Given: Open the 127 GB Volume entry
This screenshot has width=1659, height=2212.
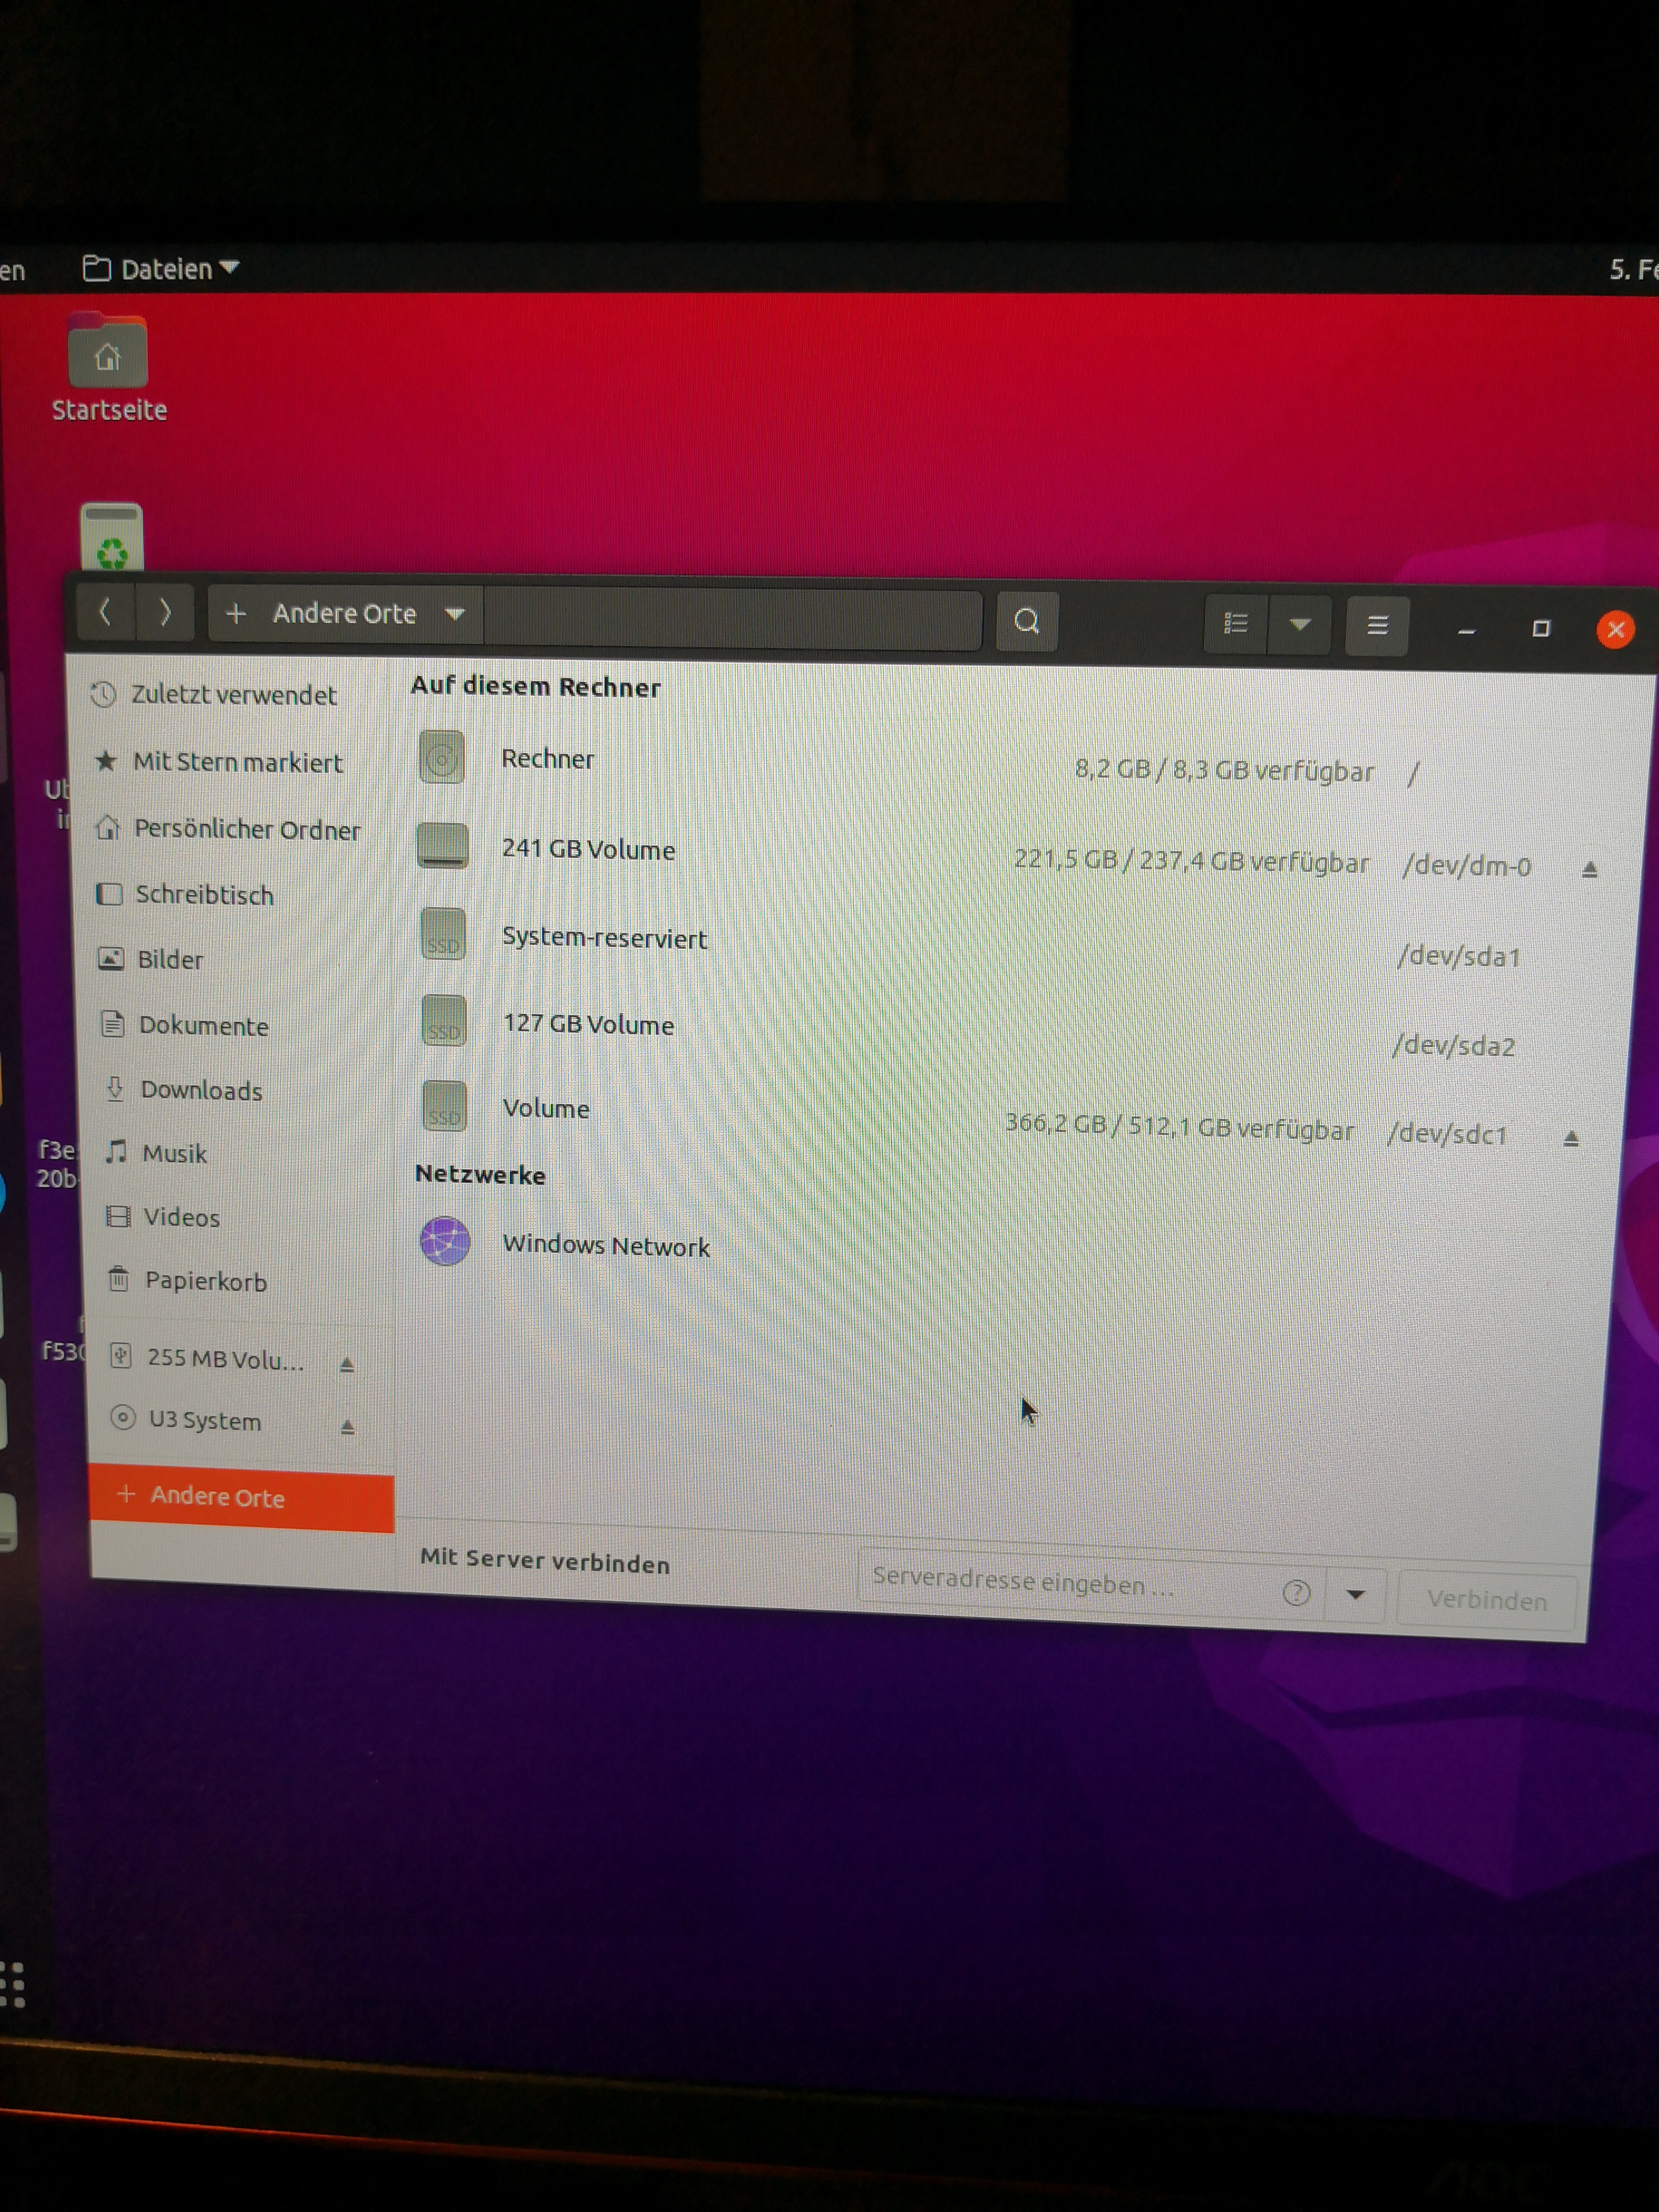Looking at the screenshot, I should [x=588, y=1024].
